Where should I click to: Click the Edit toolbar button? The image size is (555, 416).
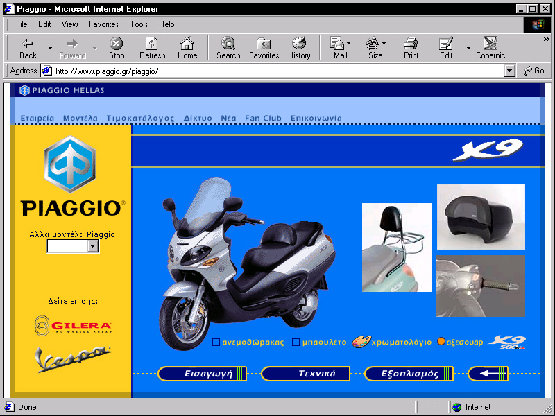pyautogui.click(x=446, y=49)
